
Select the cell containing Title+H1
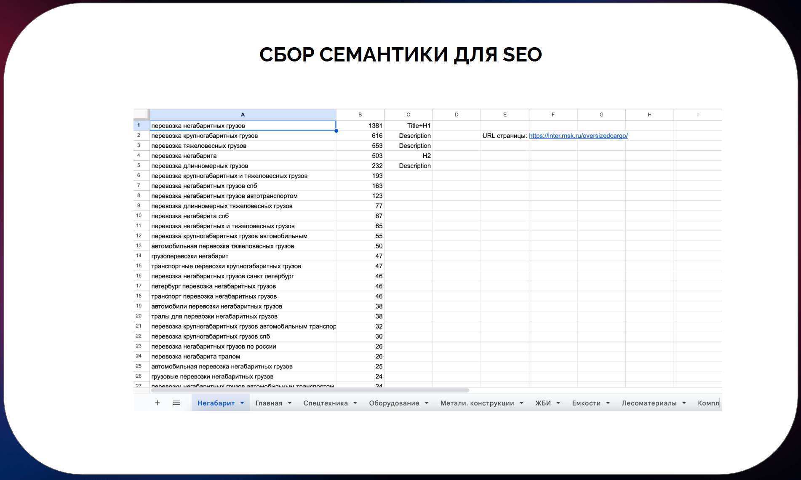pos(408,125)
